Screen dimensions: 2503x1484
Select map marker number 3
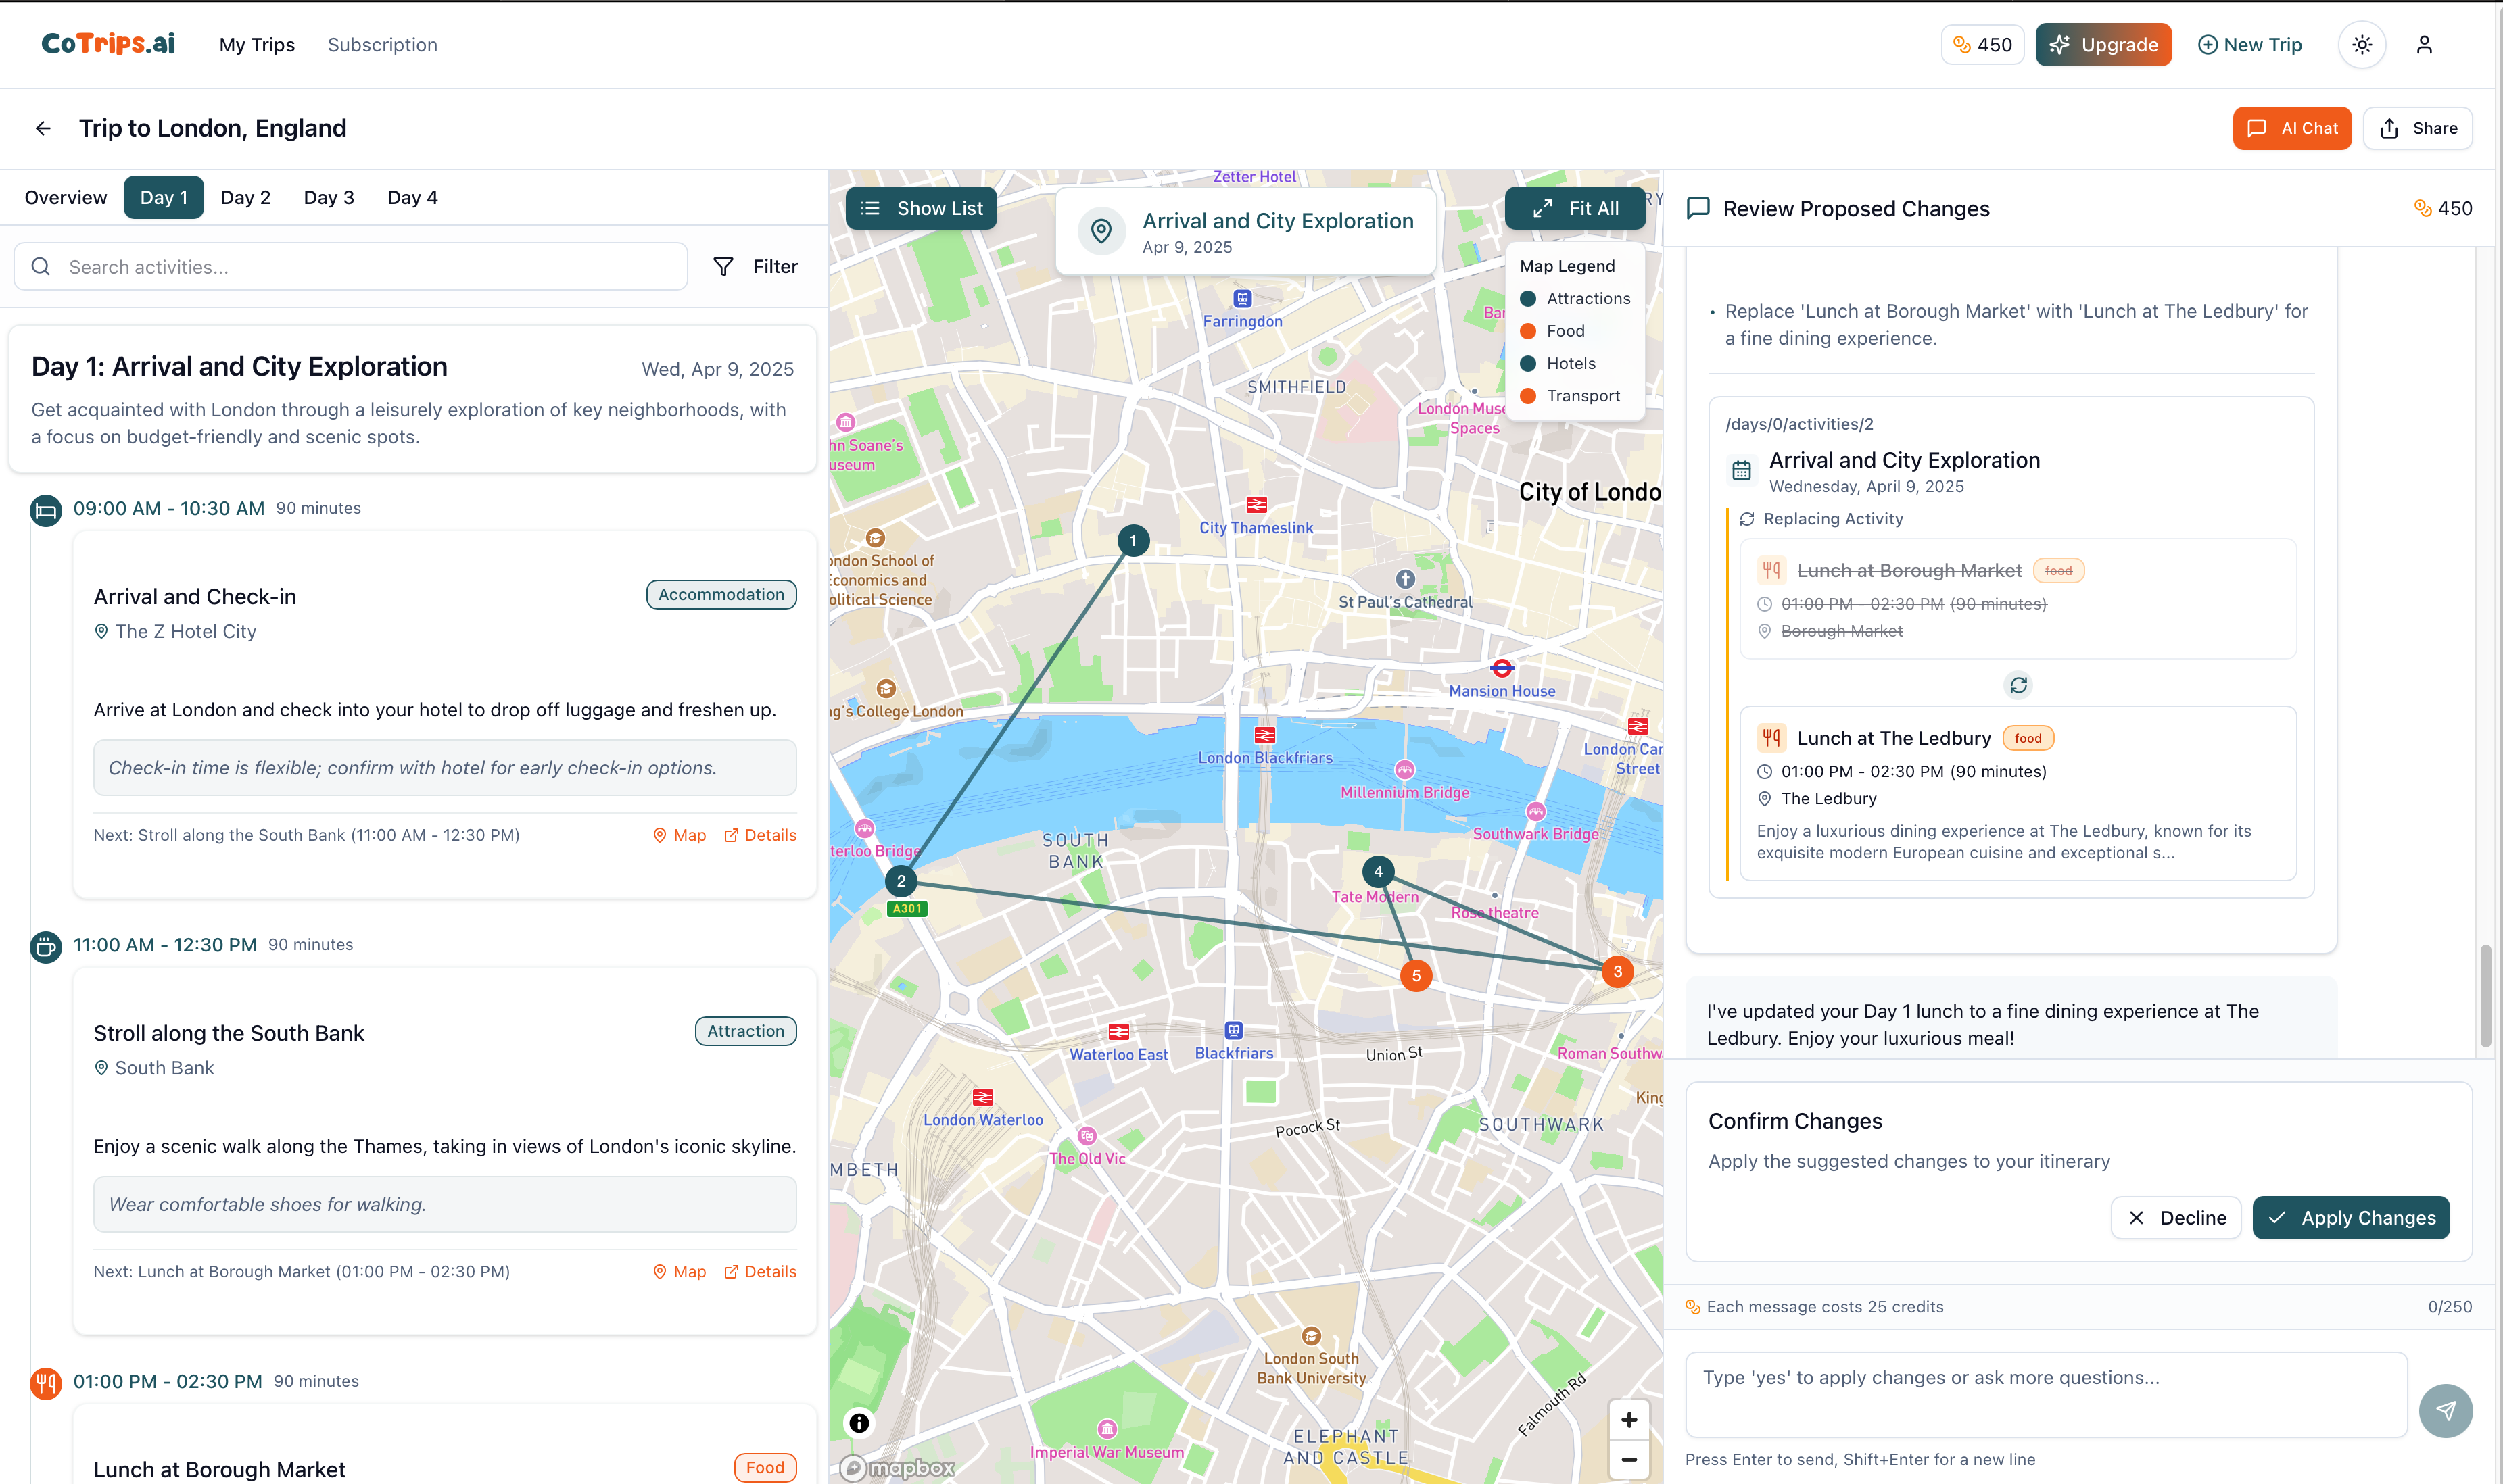click(x=1617, y=971)
